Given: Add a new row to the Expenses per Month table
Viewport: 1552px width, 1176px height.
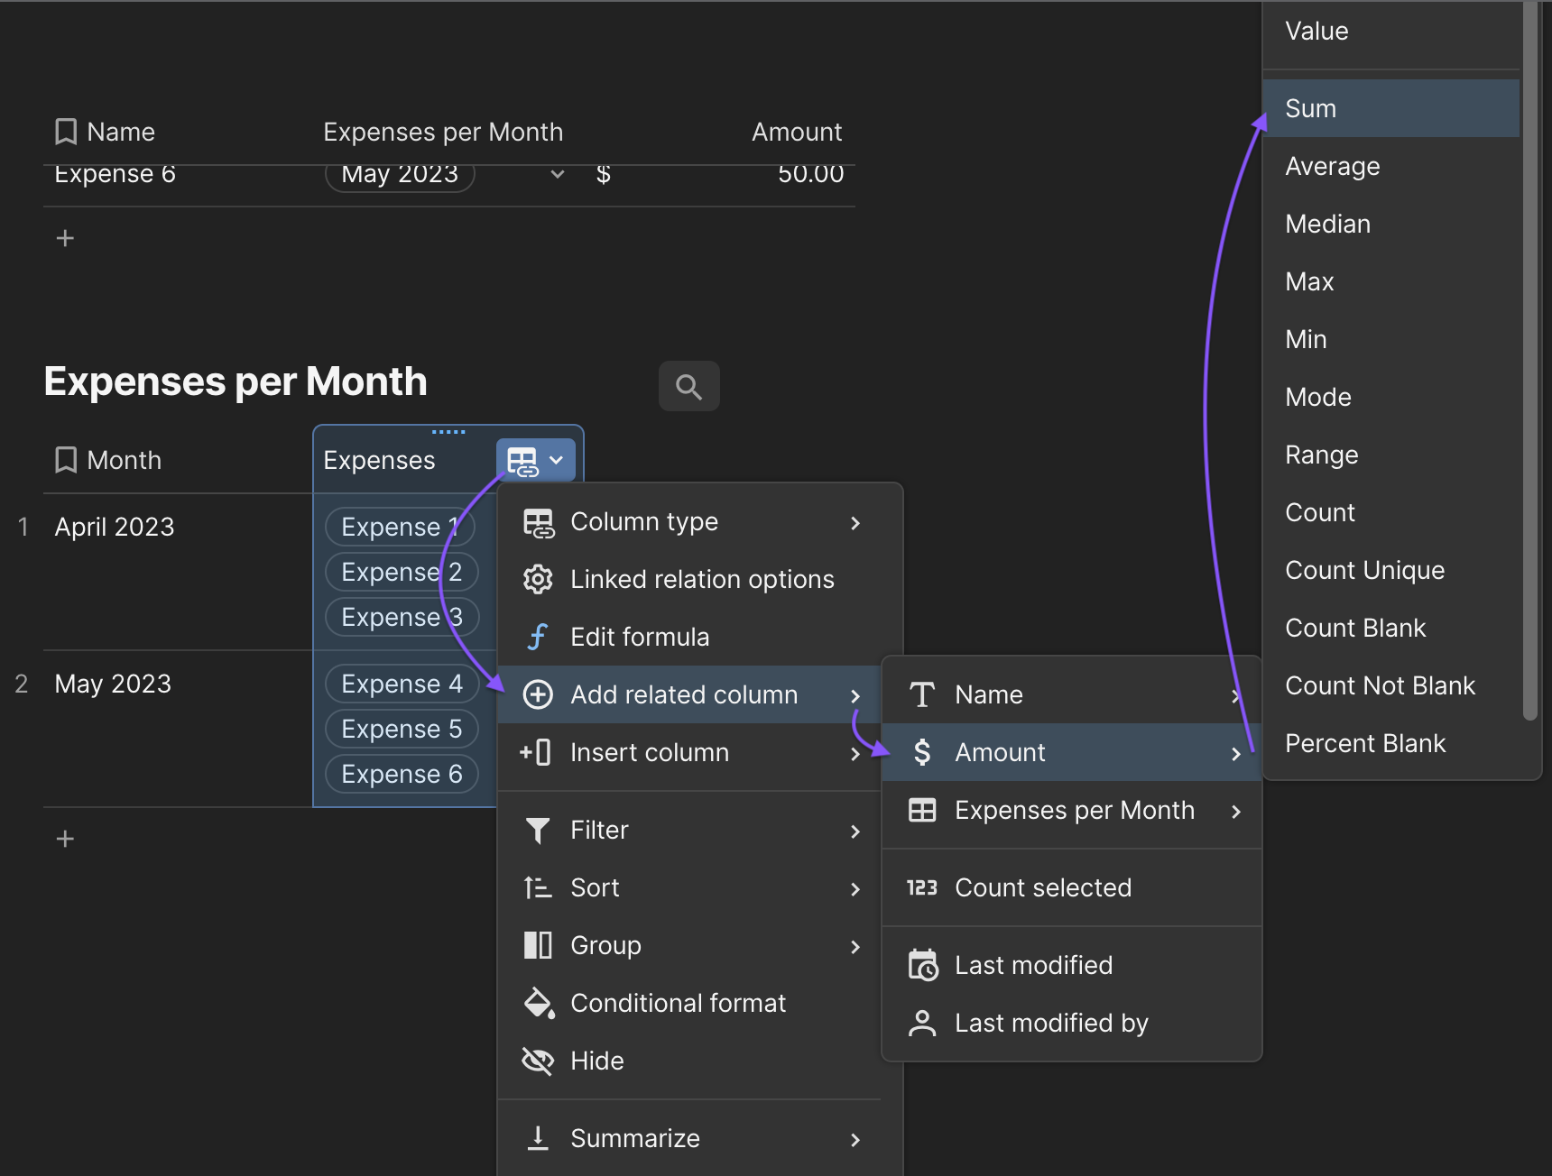Looking at the screenshot, I should click(x=65, y=839).
